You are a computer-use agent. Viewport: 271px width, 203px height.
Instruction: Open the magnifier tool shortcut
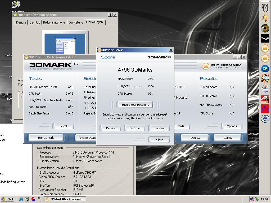[x=265, y=79]
